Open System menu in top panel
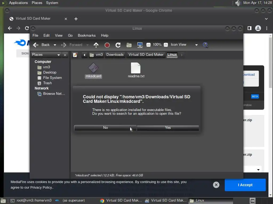Screen dimensions: 273x204 (x=52, y=3)
